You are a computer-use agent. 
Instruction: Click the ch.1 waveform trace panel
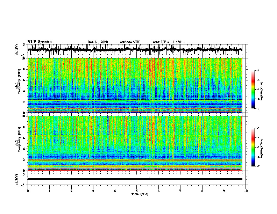137,50
